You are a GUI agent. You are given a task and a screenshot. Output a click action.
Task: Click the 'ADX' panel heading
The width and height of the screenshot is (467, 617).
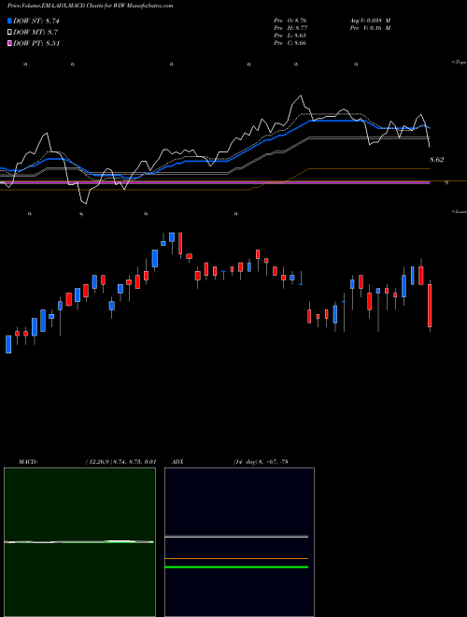[177, 462]
